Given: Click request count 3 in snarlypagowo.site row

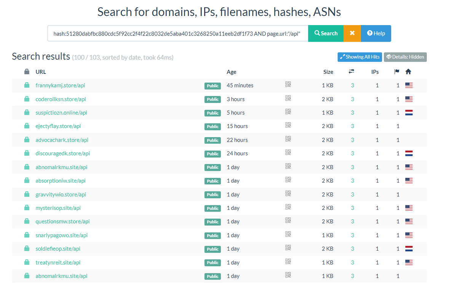Looking at the screenshot, I should click(x=353, y=235).
